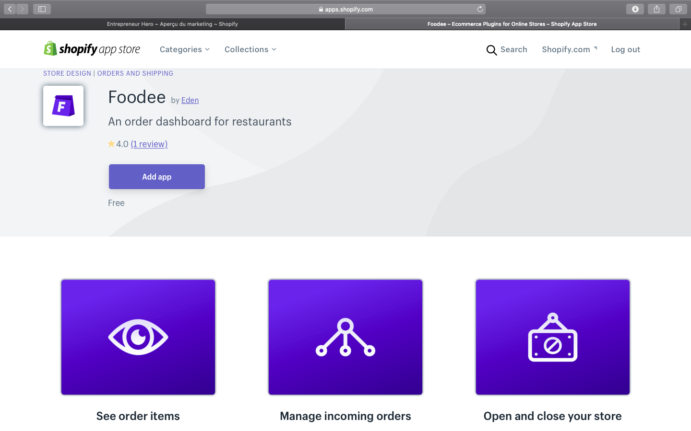Open the (1 review) link

point(149,144)
